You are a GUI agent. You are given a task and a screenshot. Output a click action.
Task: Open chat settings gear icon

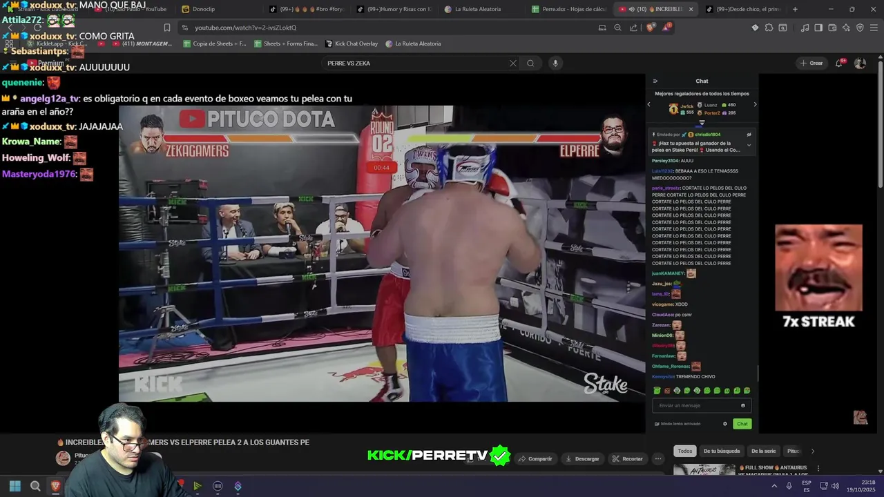(x=724, y=424)
